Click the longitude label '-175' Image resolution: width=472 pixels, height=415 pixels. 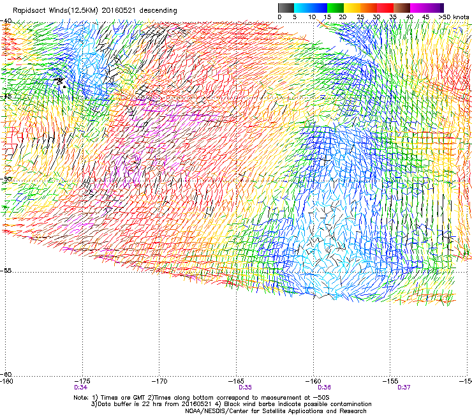pyautogui.click(x=82, y=381)
